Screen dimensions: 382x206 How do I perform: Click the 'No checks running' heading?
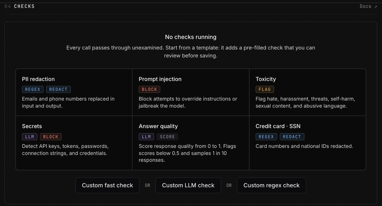coord(191,37)
